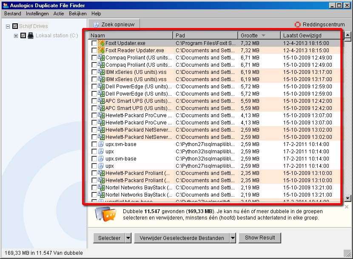Click the Zoek opnieuw tab button
This screenshot has height=259, width=353.
114,24
